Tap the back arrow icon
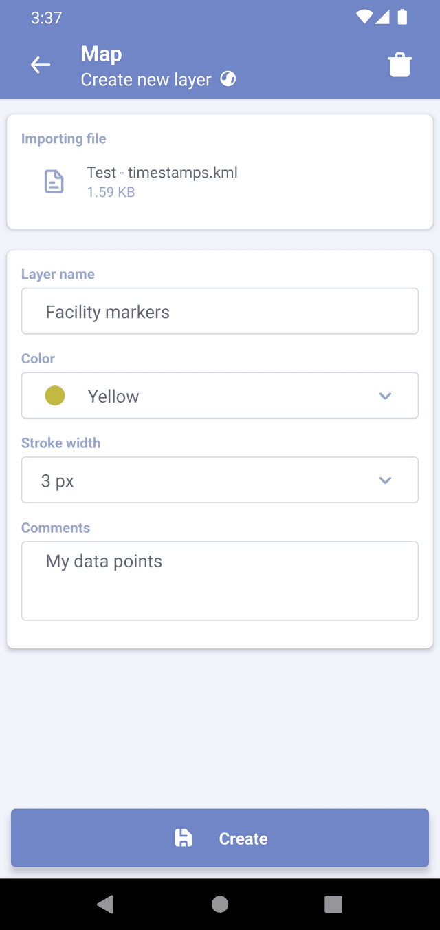440x930 pixels. [41, 65]
